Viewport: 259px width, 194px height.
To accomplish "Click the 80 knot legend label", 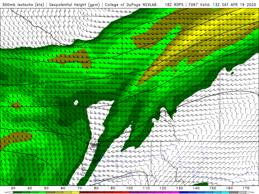I will tap(96, 188).
